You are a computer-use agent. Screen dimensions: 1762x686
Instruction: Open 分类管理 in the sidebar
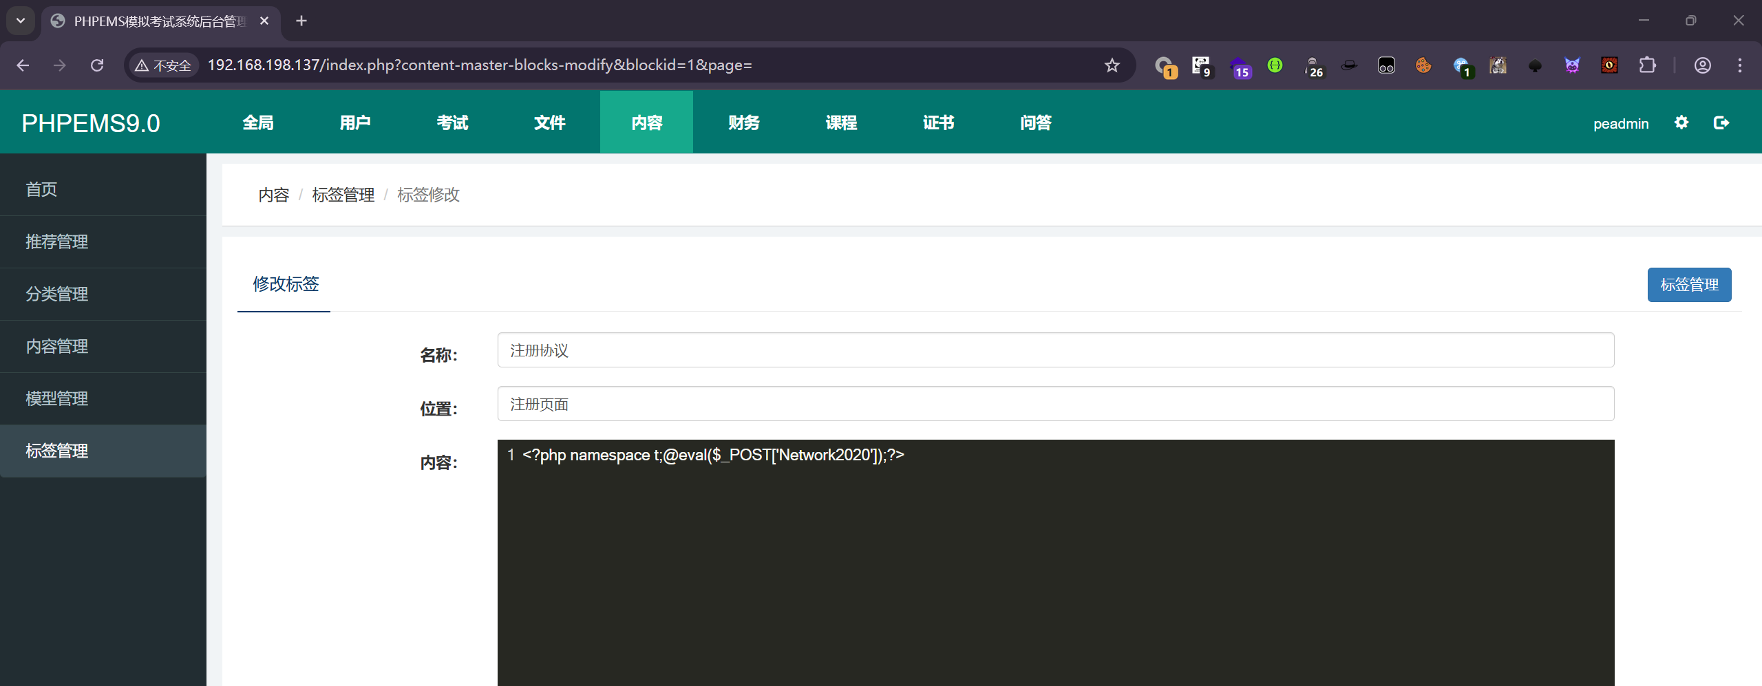(57, 294)
